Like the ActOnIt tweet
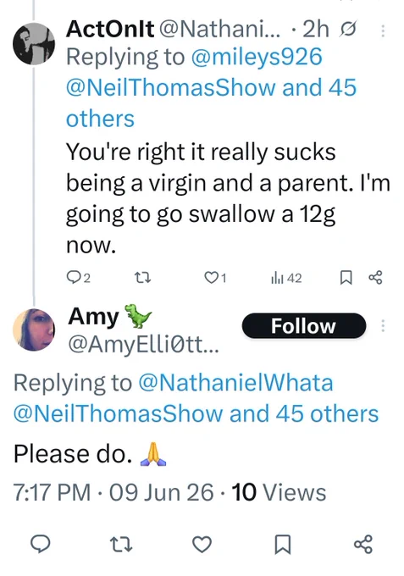The image size is (404, 576). pos(215,278)
